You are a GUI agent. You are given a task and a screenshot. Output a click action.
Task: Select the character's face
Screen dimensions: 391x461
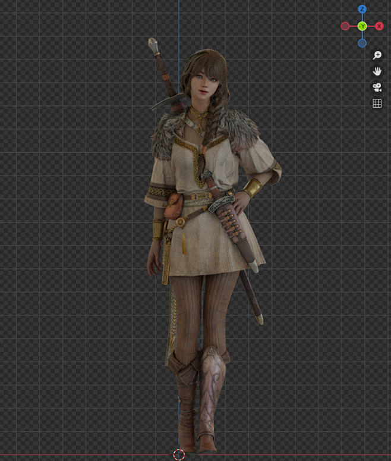point(204,84)
